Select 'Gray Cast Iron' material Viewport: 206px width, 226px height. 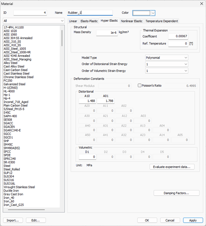click(x=14, y=194)
